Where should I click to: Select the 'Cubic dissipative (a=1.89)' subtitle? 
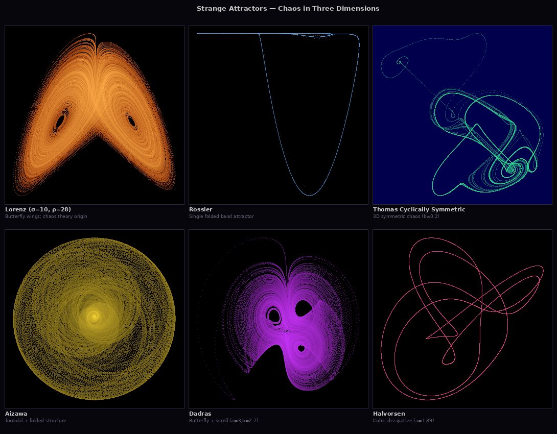point(404,420)
